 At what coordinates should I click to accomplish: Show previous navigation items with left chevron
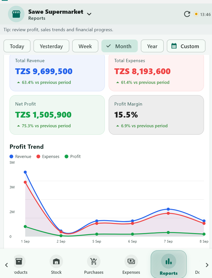pyautogui.click(x=6, y=265)
